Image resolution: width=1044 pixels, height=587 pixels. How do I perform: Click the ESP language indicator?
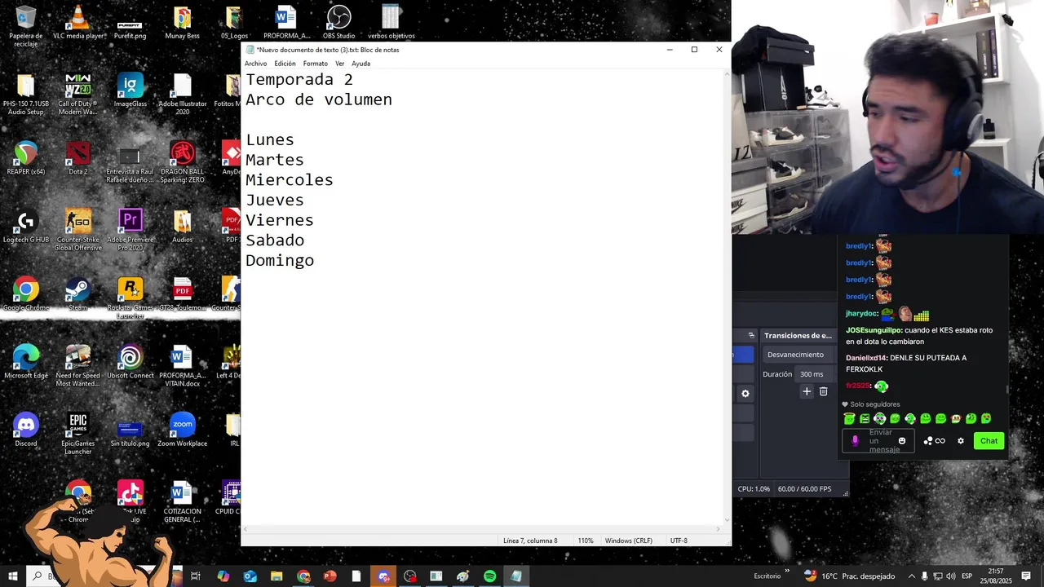(x=967, y=576)
